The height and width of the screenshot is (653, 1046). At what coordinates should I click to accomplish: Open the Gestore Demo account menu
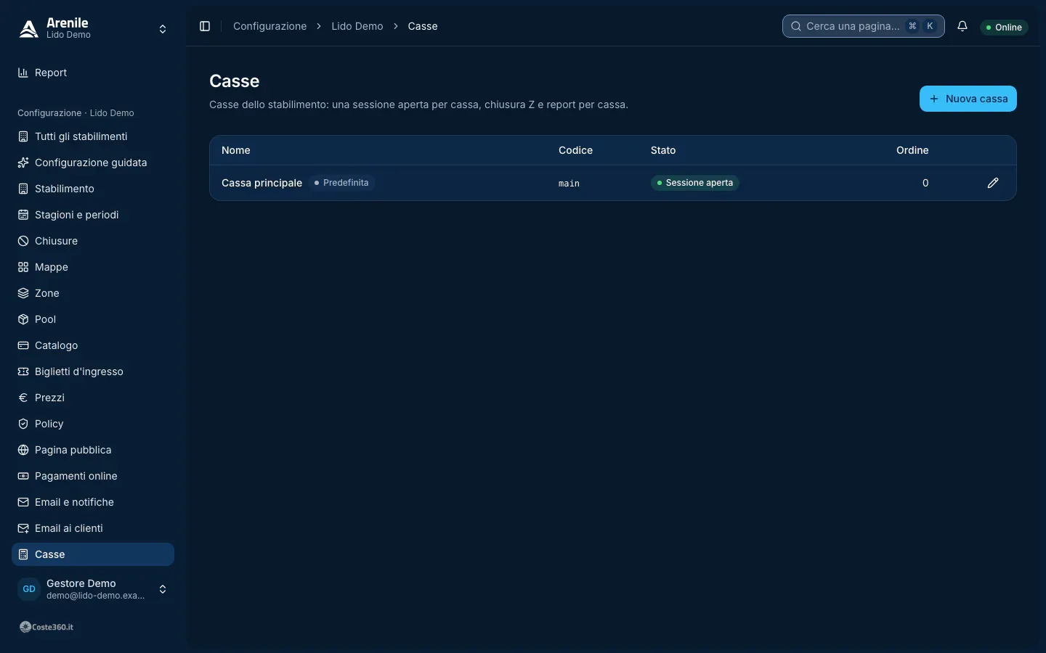[93, 589]
